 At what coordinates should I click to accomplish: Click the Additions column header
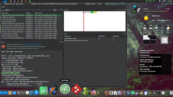(105, 36)
